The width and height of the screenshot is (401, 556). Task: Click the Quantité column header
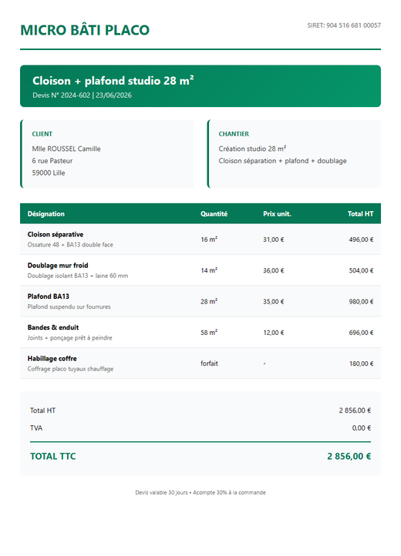214,214
